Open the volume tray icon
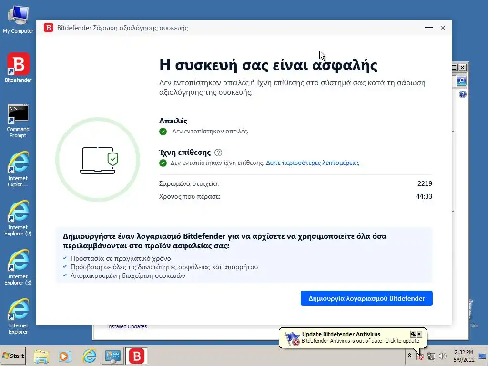The height and width of the screenshot is (366, 488). click(442, 356)
